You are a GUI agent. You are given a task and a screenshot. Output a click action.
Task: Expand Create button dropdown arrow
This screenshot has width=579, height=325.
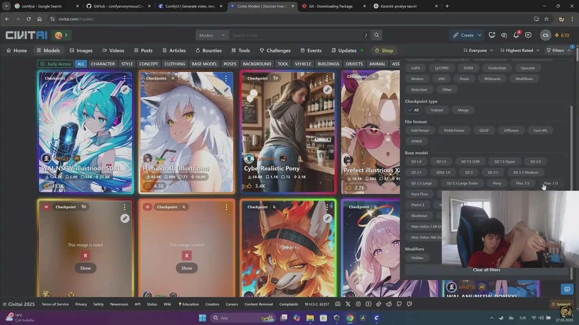pyautogui.click(x=479, y=35)
